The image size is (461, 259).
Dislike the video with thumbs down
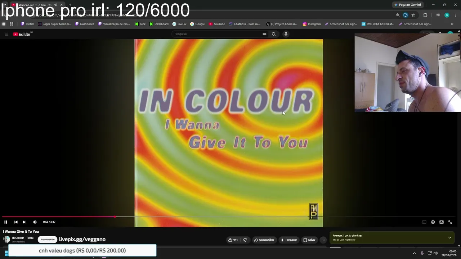pos(245,240)
